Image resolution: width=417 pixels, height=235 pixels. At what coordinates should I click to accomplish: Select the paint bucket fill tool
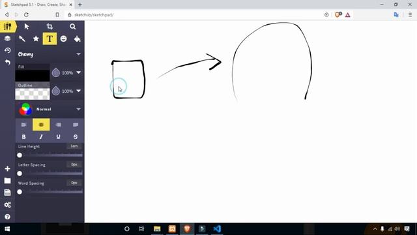tap(77, 39)
